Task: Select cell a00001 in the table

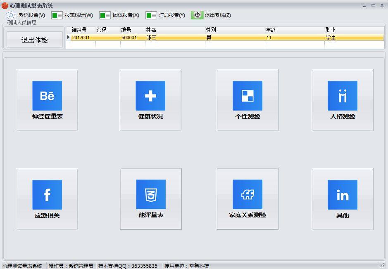Action: [x=133, y=38]
